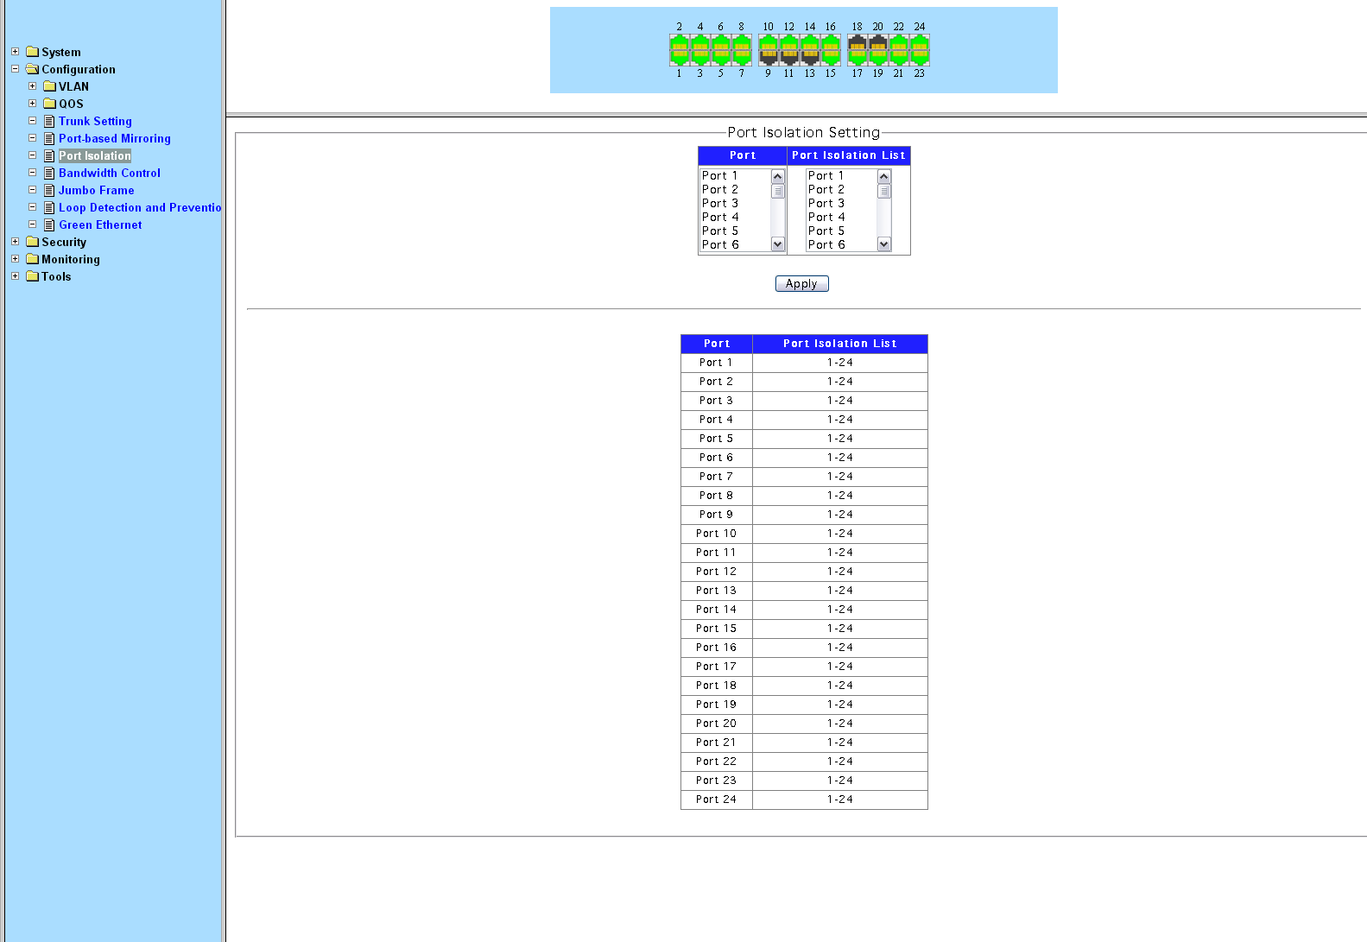This screenshot has height=942, width=1367.
Task: Select Port 5 in Port Isolation List box
Action: pos(826,231)
